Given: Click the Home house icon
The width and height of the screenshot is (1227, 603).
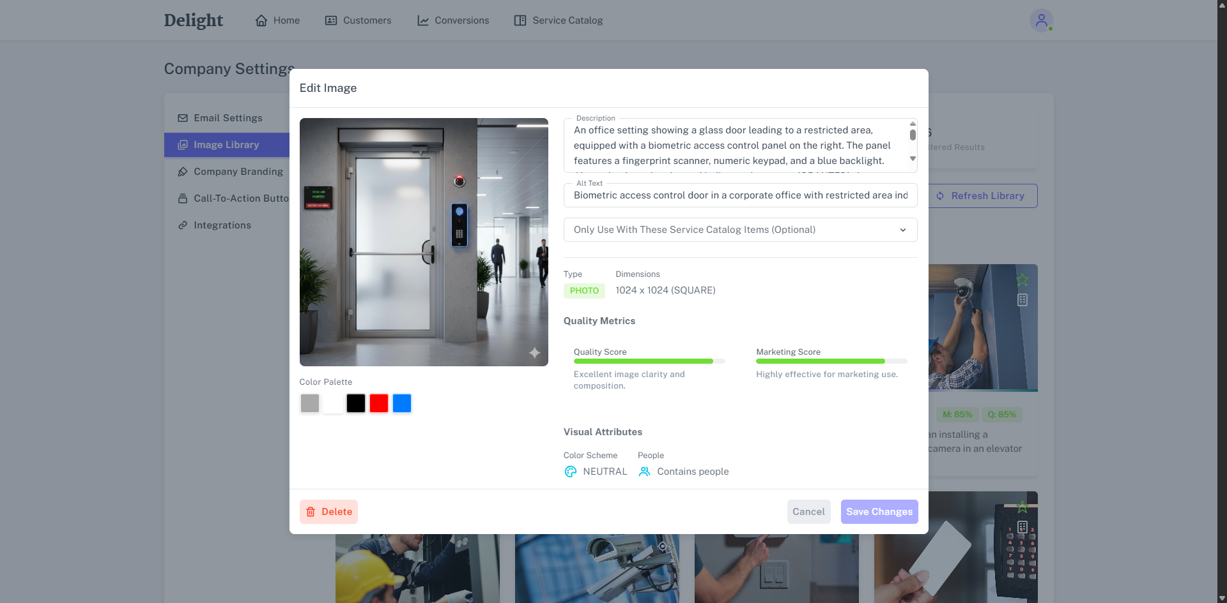Looking at the screenshot, I should tap(261, 20).
